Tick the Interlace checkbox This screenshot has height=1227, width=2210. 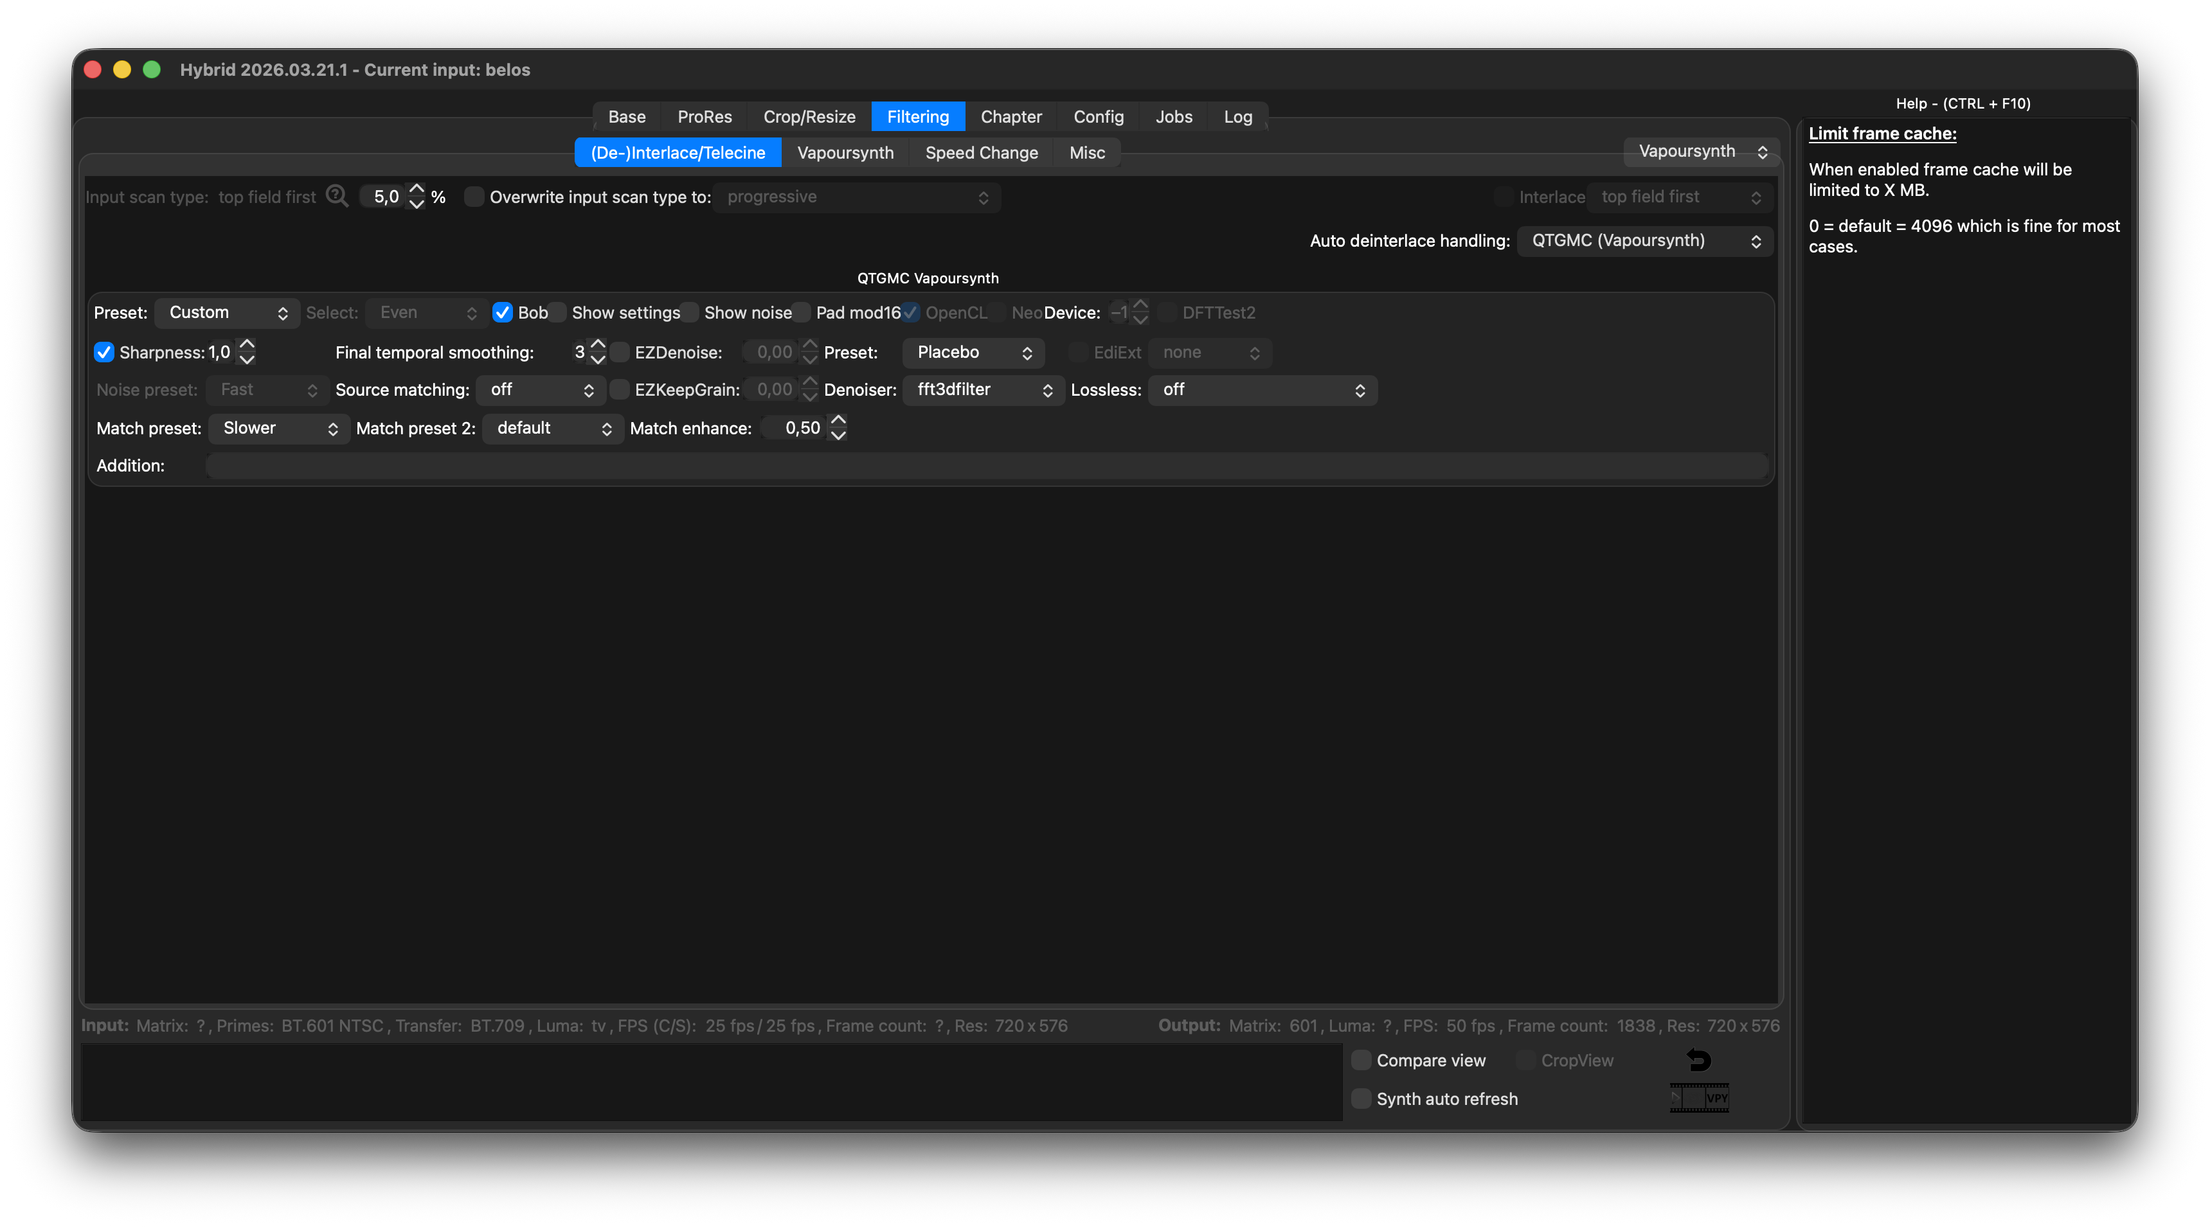click(1503, 197)
